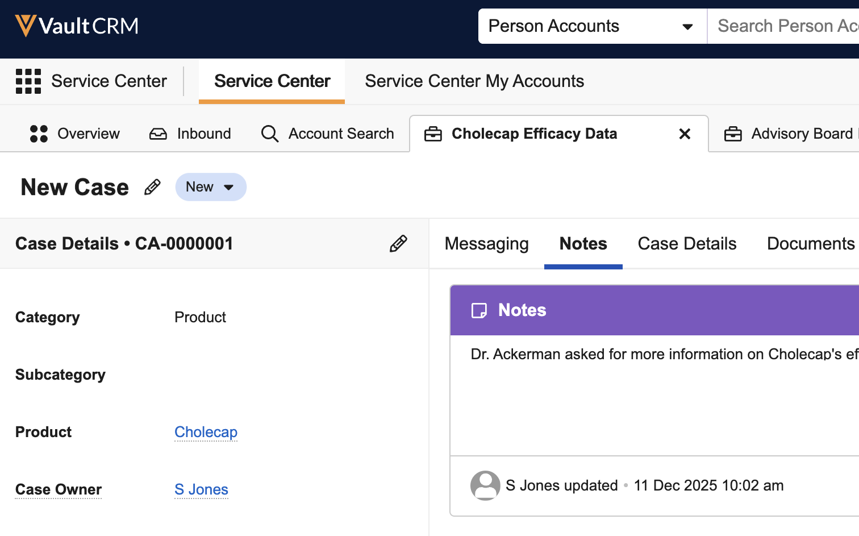Open the Account Search tab
Image resolution: width=859 pixels, height=536 pixels.
pos(327,134)
